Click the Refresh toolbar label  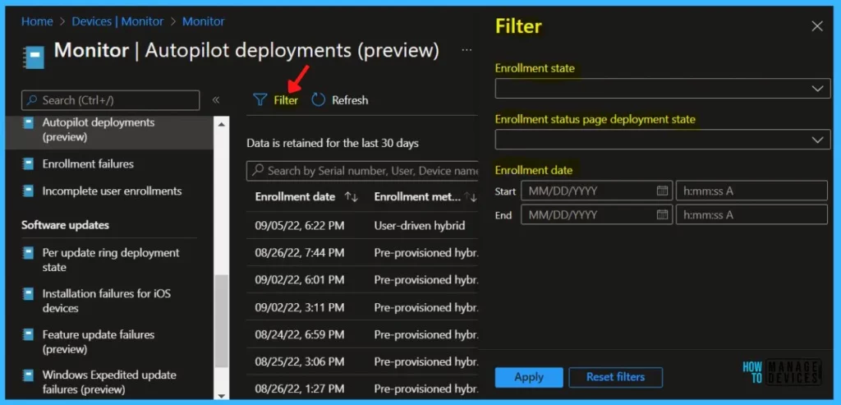pyautogui.click(x=350, y=99)
